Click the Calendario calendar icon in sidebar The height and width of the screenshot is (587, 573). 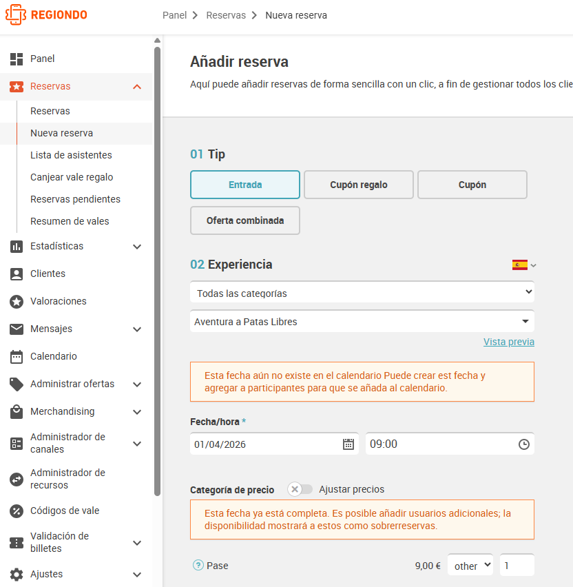(17, 357)
